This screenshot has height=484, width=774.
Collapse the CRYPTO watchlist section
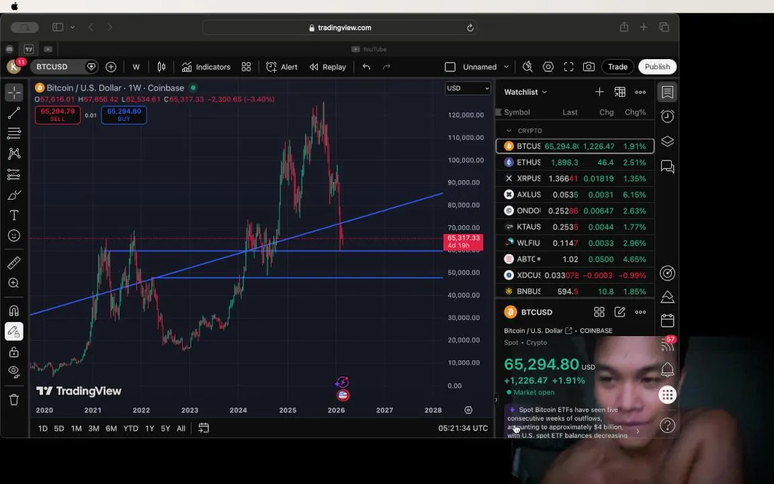(x=509, y=131)
